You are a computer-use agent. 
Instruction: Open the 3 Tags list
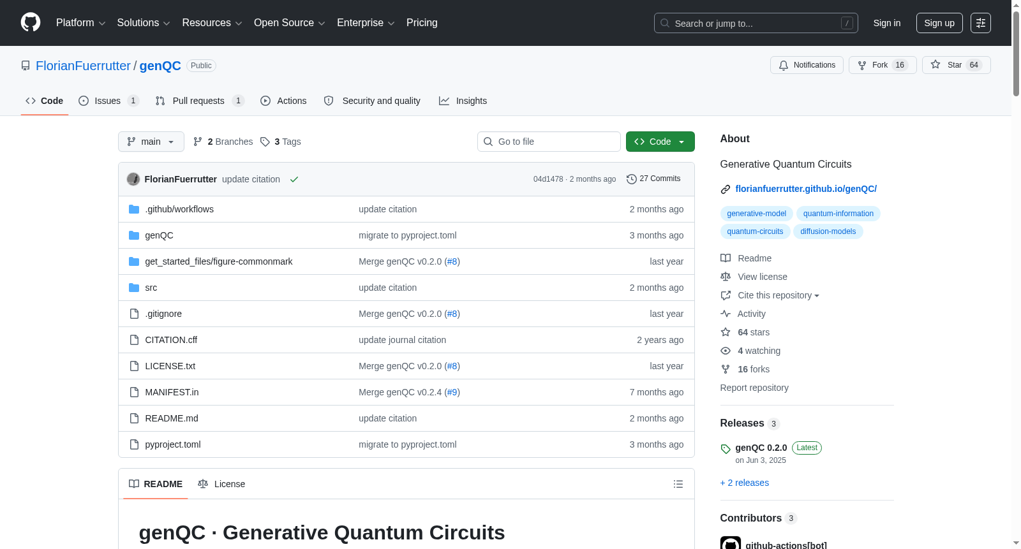(281, 142)
